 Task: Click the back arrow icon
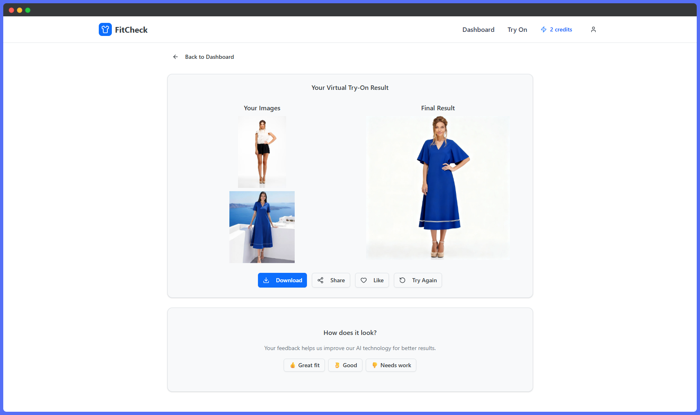pos(176,57)
